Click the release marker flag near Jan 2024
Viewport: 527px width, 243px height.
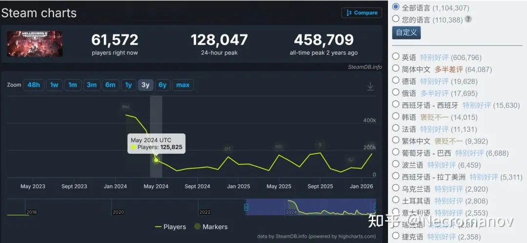pos(126,107)
